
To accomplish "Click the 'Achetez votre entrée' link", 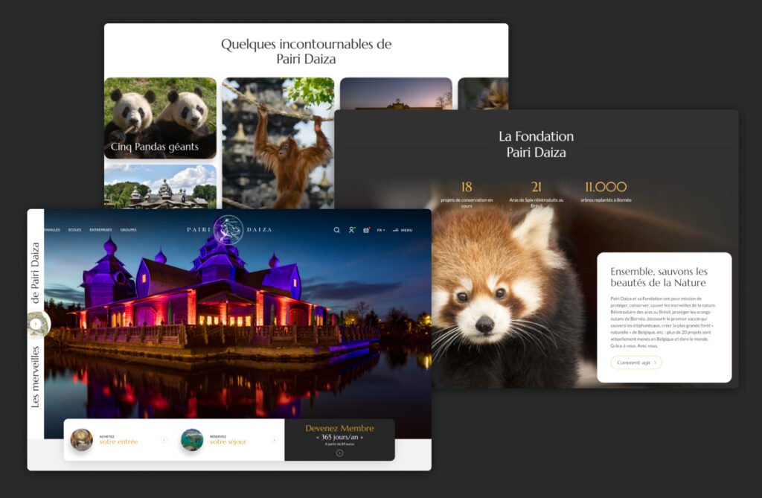I will [118, 440].
